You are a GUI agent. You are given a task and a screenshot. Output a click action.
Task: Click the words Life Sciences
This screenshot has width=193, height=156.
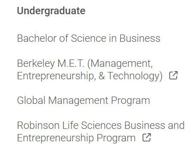tap(92, 125)
